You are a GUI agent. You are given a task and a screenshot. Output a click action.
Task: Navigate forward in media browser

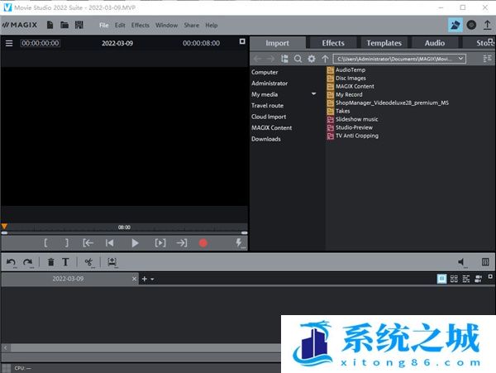click(x=271, y=59)
